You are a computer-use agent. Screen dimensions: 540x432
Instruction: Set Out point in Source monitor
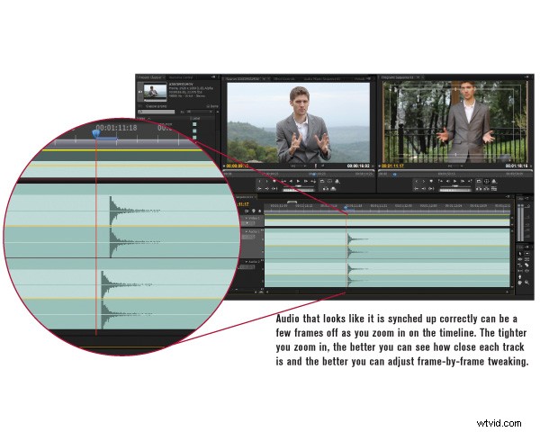[x=267, y=181]
